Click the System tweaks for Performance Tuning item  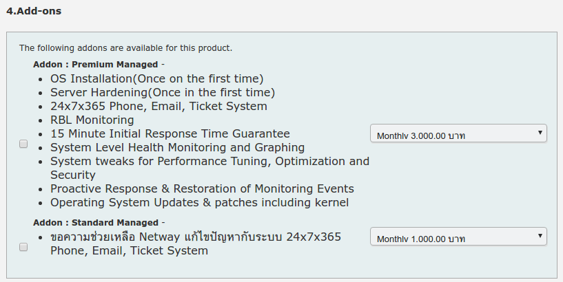point(209,162)
